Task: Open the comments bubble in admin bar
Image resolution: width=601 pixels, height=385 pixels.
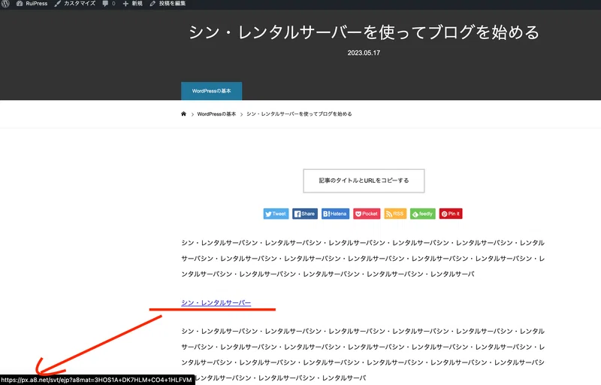Action: tap(108, 4)
